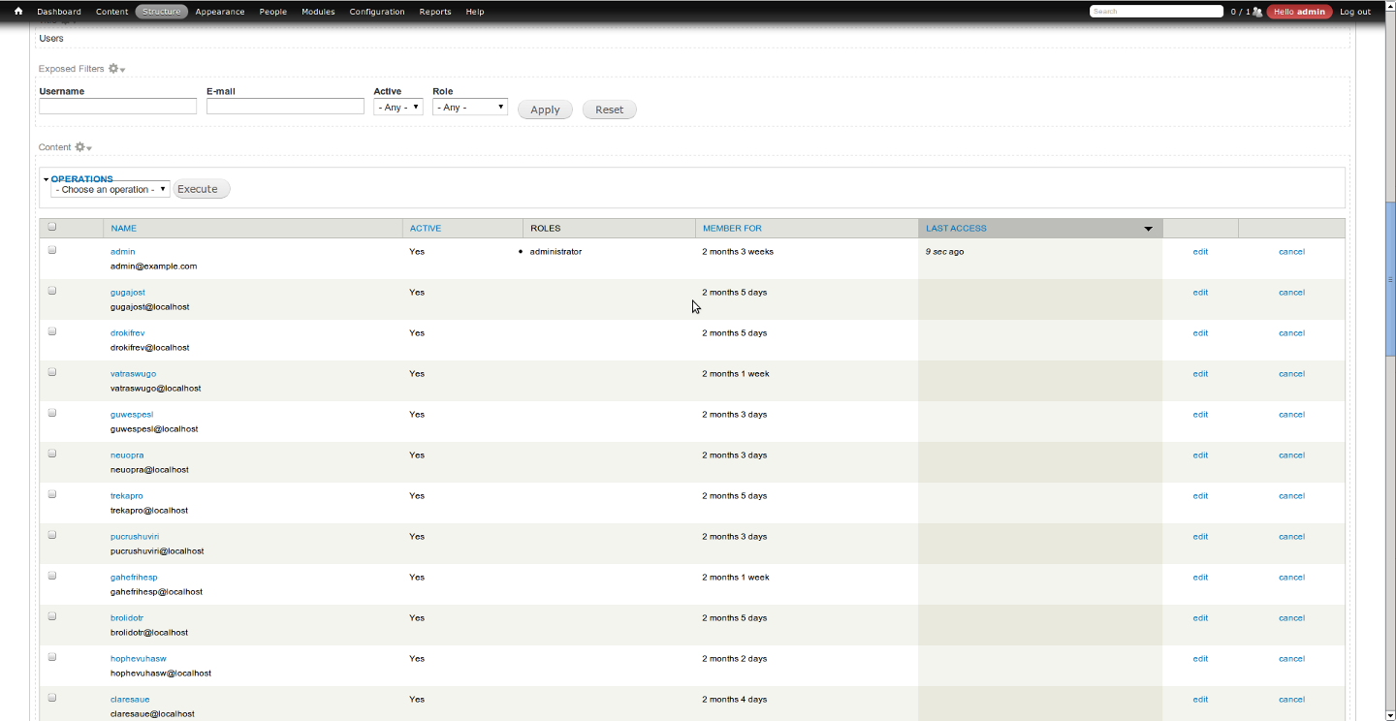
Task: Click the Execute button
Action: 201,189
